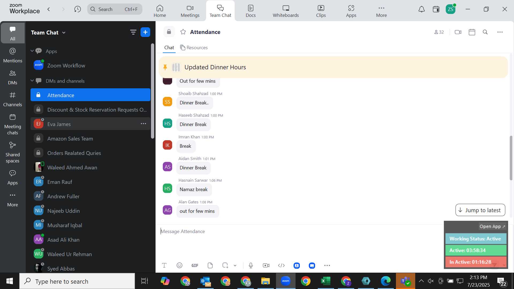
Task: Search within Attendance chat
Action: [x=485, y=32]
